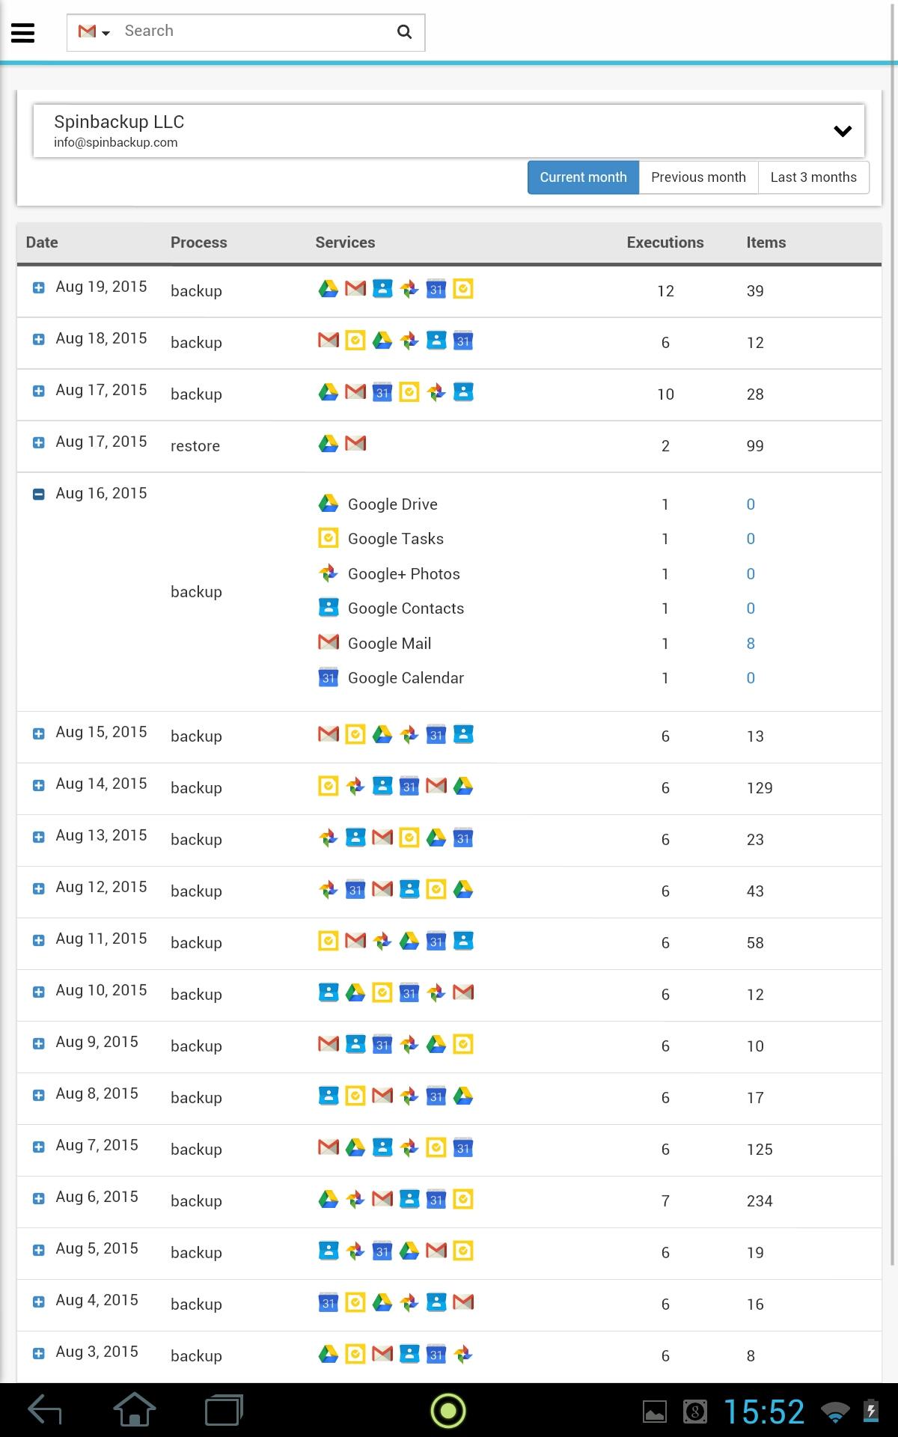This screenshot has width=898, height=1437.
Task: Open the Gmail service selector dropdown
Action: click(94, 32)
